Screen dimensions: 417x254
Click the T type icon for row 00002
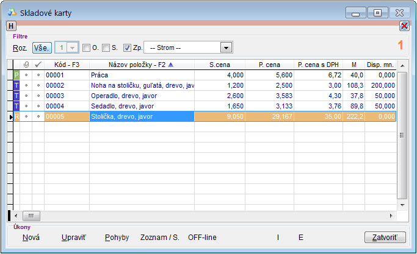[x=16, y=85]
